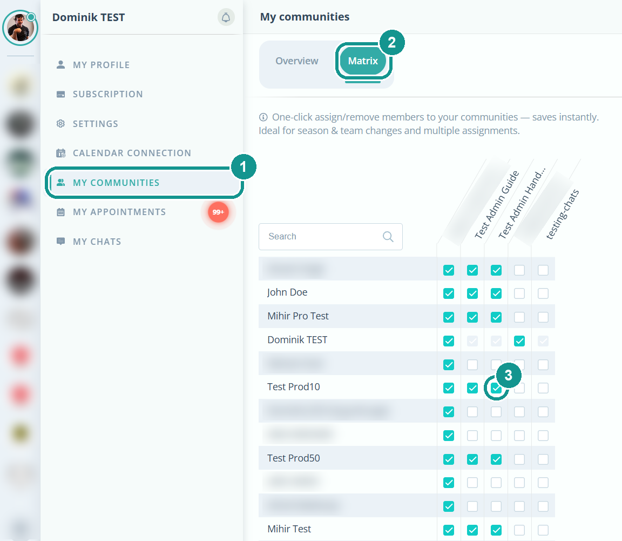
Task: Check John Doe's testing-chats checkbox
Action: point(543,293)
